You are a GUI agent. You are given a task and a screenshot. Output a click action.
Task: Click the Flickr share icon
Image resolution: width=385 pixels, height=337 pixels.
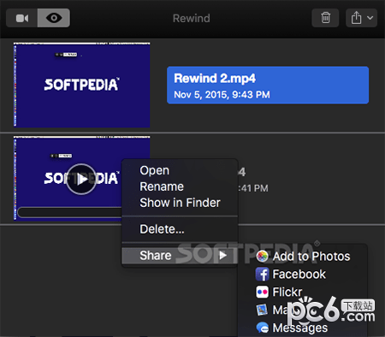click(262, 292)
